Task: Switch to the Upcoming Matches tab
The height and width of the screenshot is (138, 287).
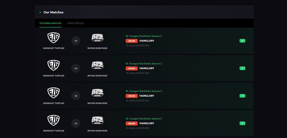Action: point(50,23)
